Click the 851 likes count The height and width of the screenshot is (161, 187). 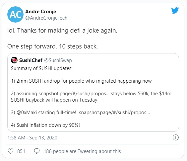[21, 151]
